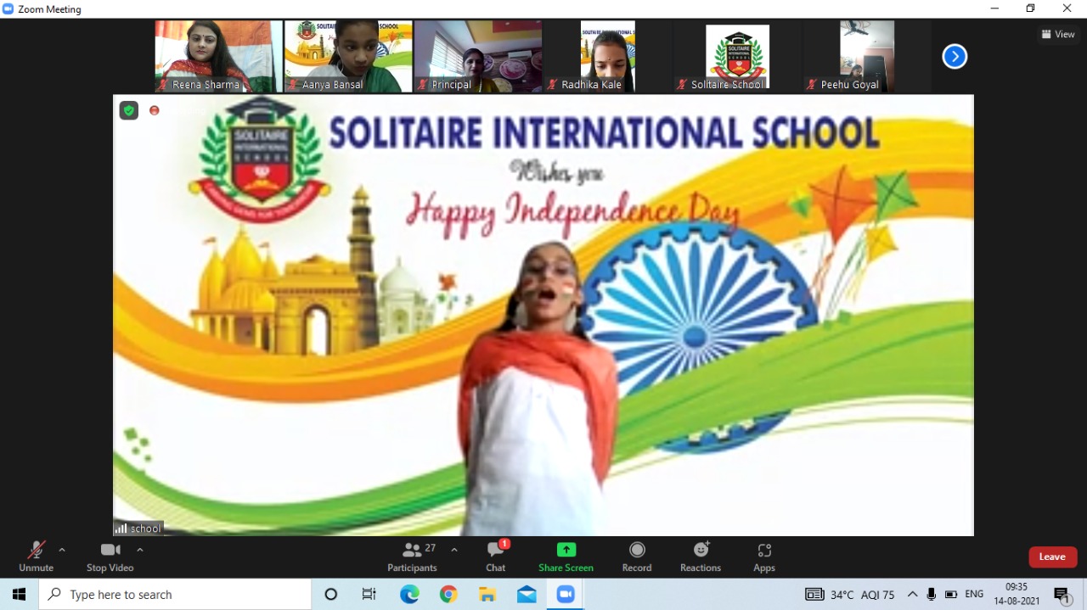Open Cortana from the taskbar
This screenshot has height=610, width=1087.
331,595
